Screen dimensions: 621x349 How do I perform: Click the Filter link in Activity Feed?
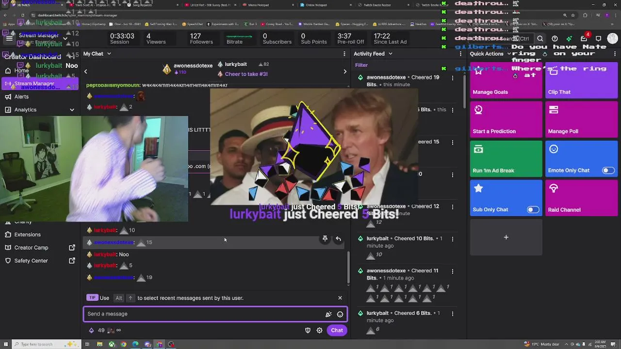pyautogui.click(x=361, y=65)
